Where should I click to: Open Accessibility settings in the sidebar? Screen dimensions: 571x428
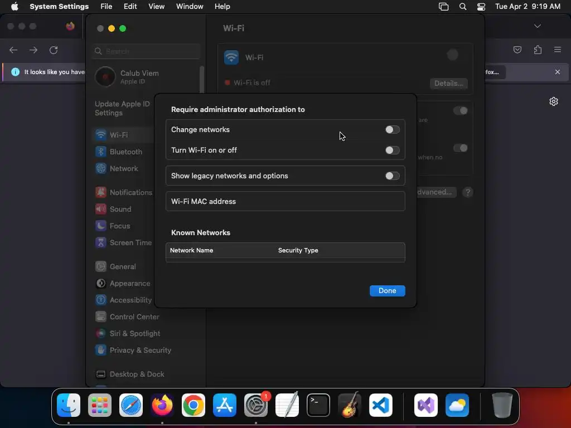pyautogui.click(x=123, y=300)
